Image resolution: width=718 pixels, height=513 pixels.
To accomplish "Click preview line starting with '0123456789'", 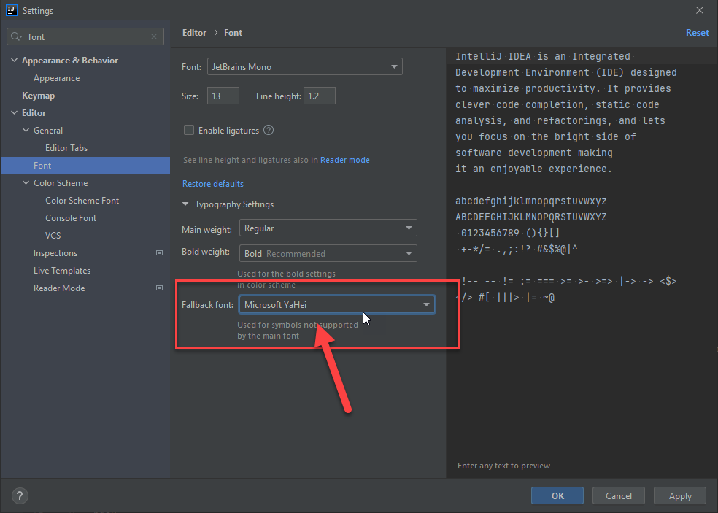I will (x=510, y=233).
